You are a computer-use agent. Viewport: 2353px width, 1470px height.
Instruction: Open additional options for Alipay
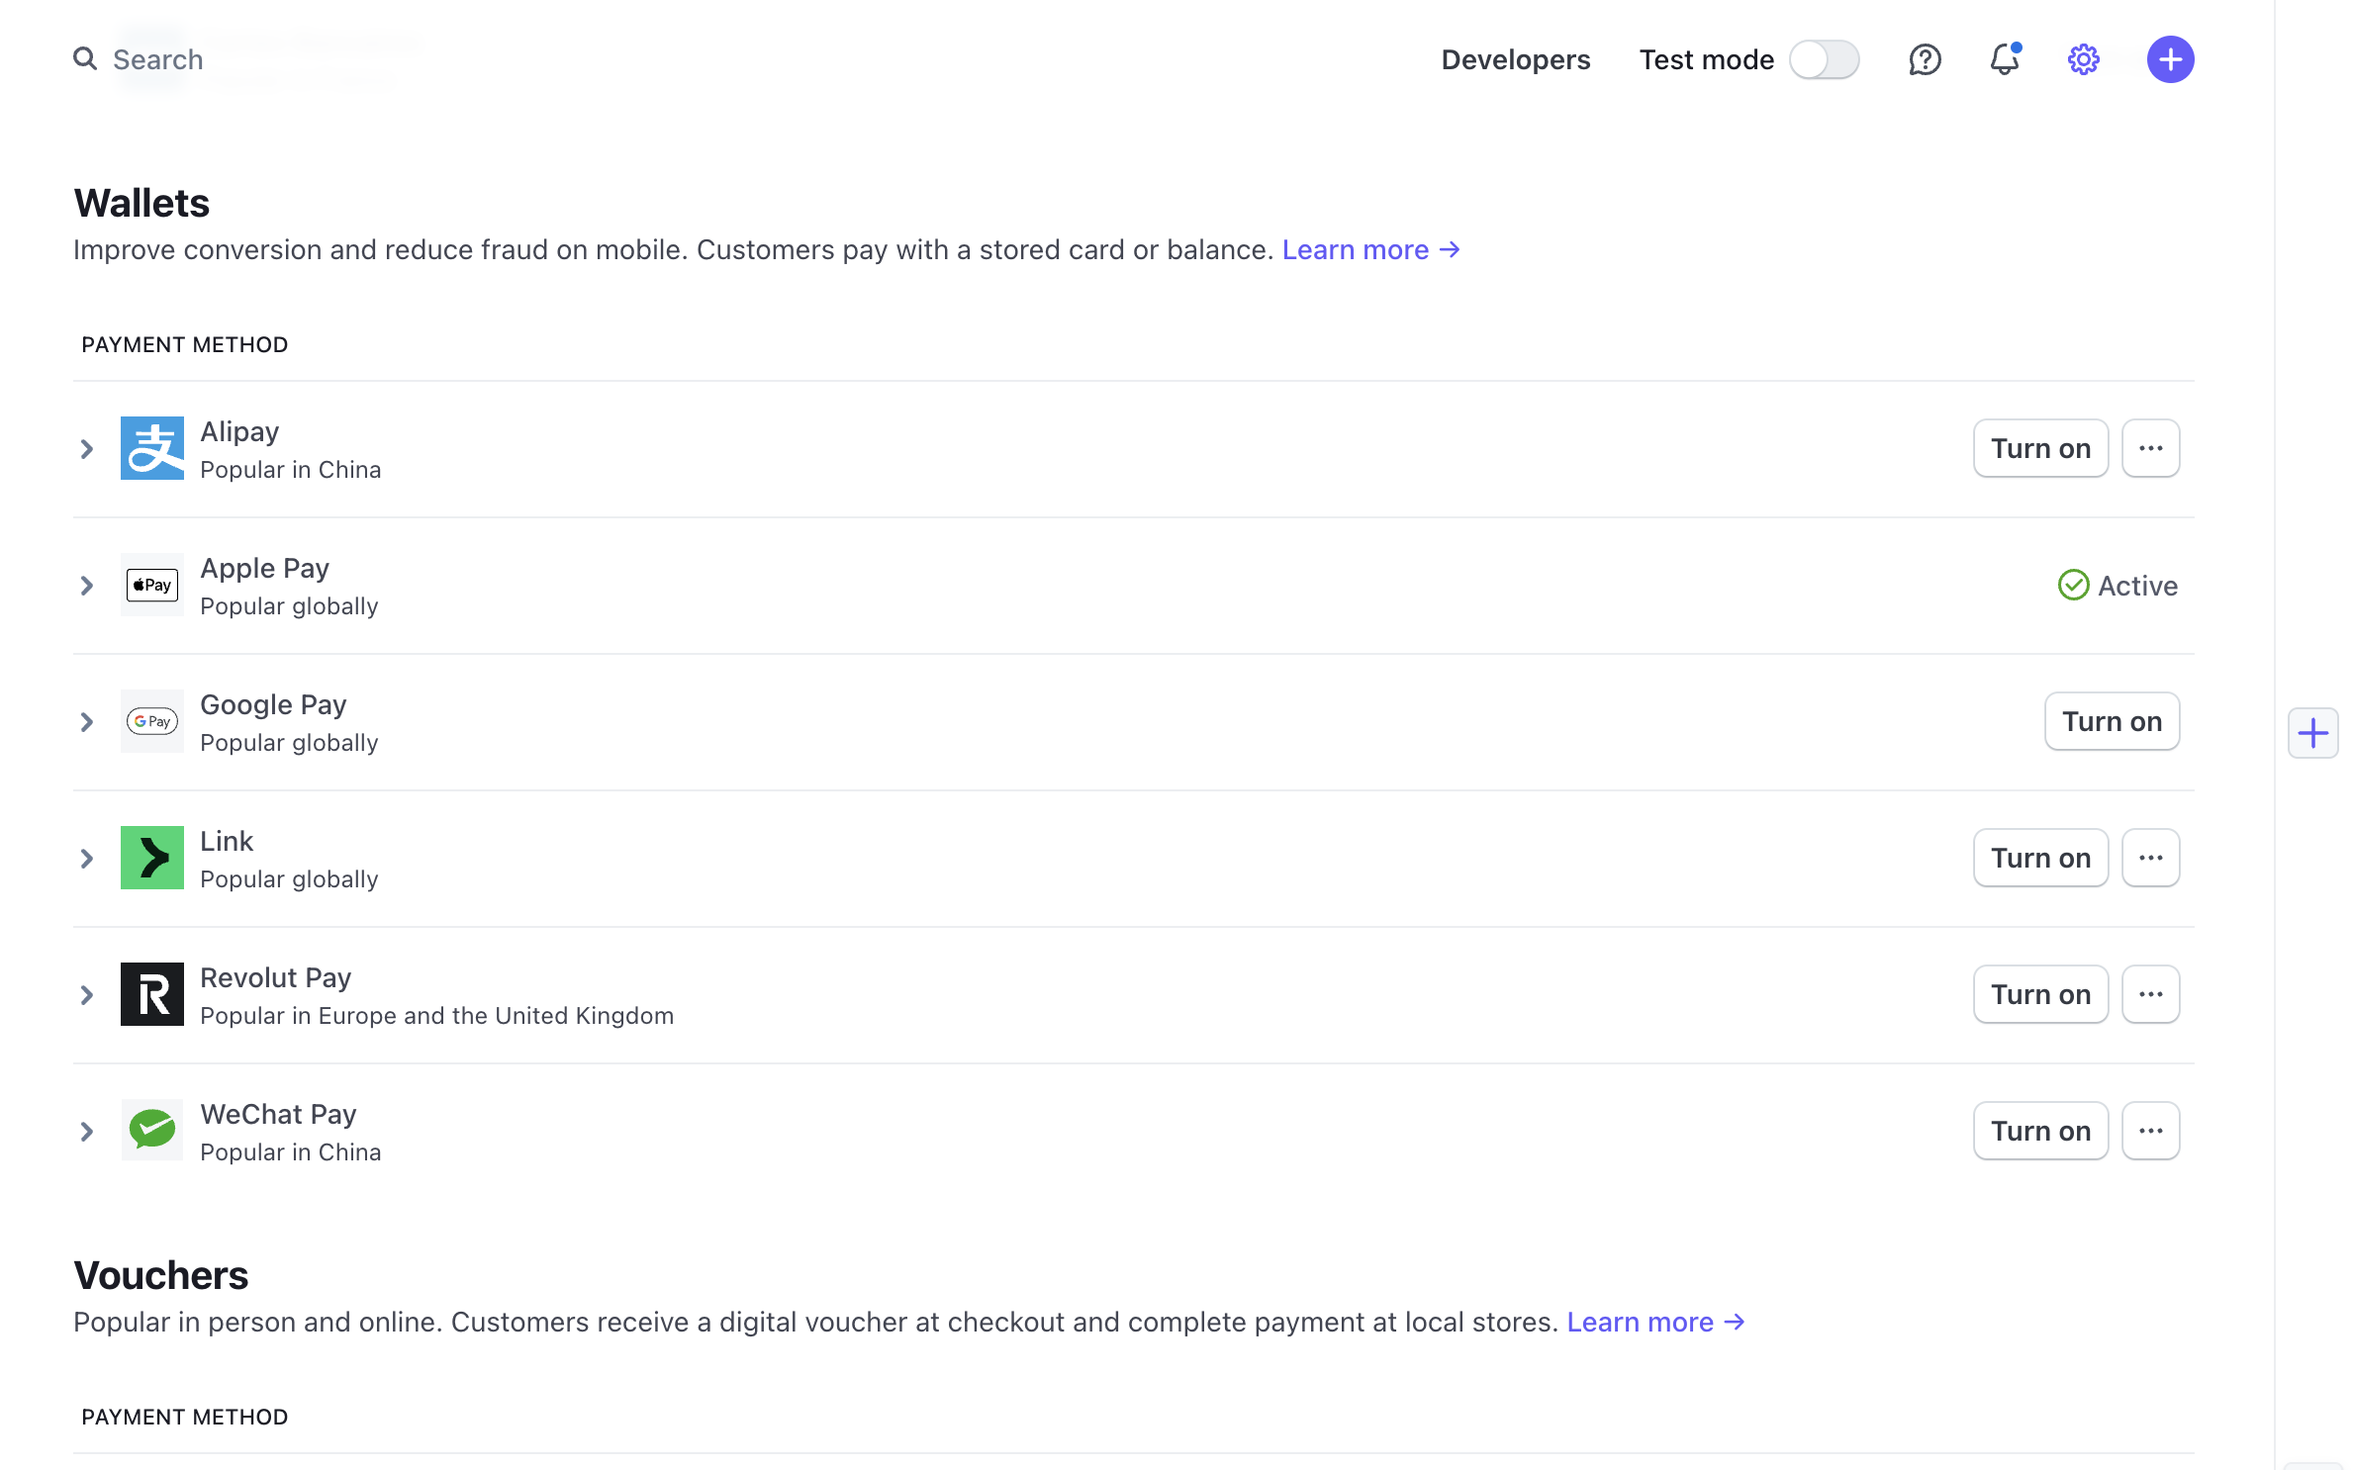point(2150,447)
